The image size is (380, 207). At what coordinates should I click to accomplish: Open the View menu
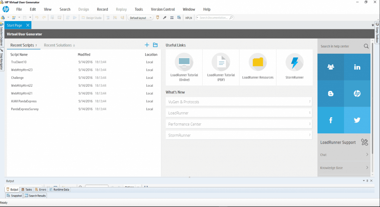pos(47,9)
